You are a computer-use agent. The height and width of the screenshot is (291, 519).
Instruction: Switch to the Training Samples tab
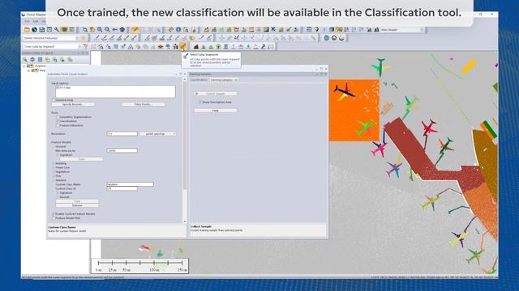(221, 80)
